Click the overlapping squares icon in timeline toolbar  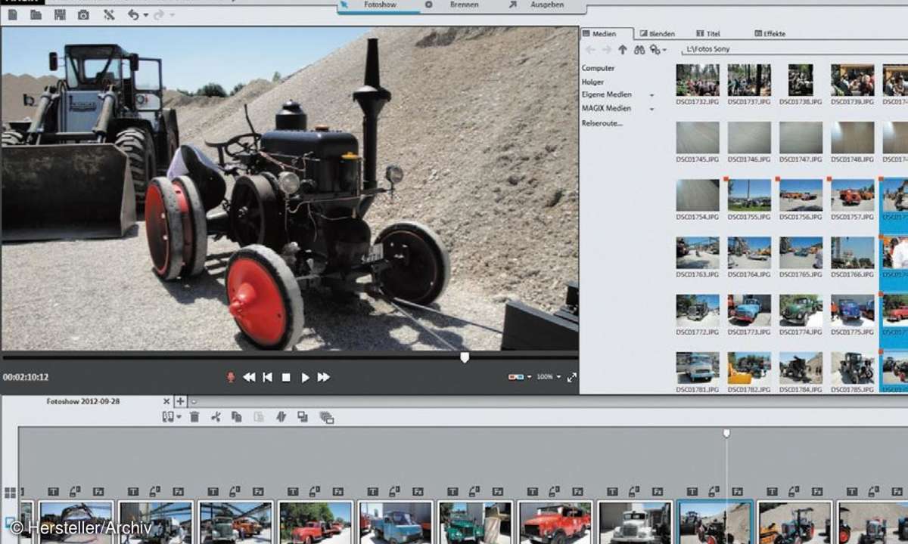click(x=303, y=416)
